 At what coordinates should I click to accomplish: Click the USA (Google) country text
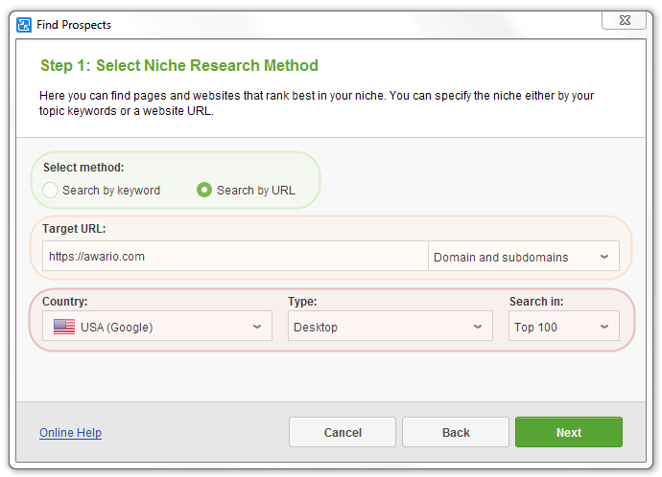click(x=116, y=328)
